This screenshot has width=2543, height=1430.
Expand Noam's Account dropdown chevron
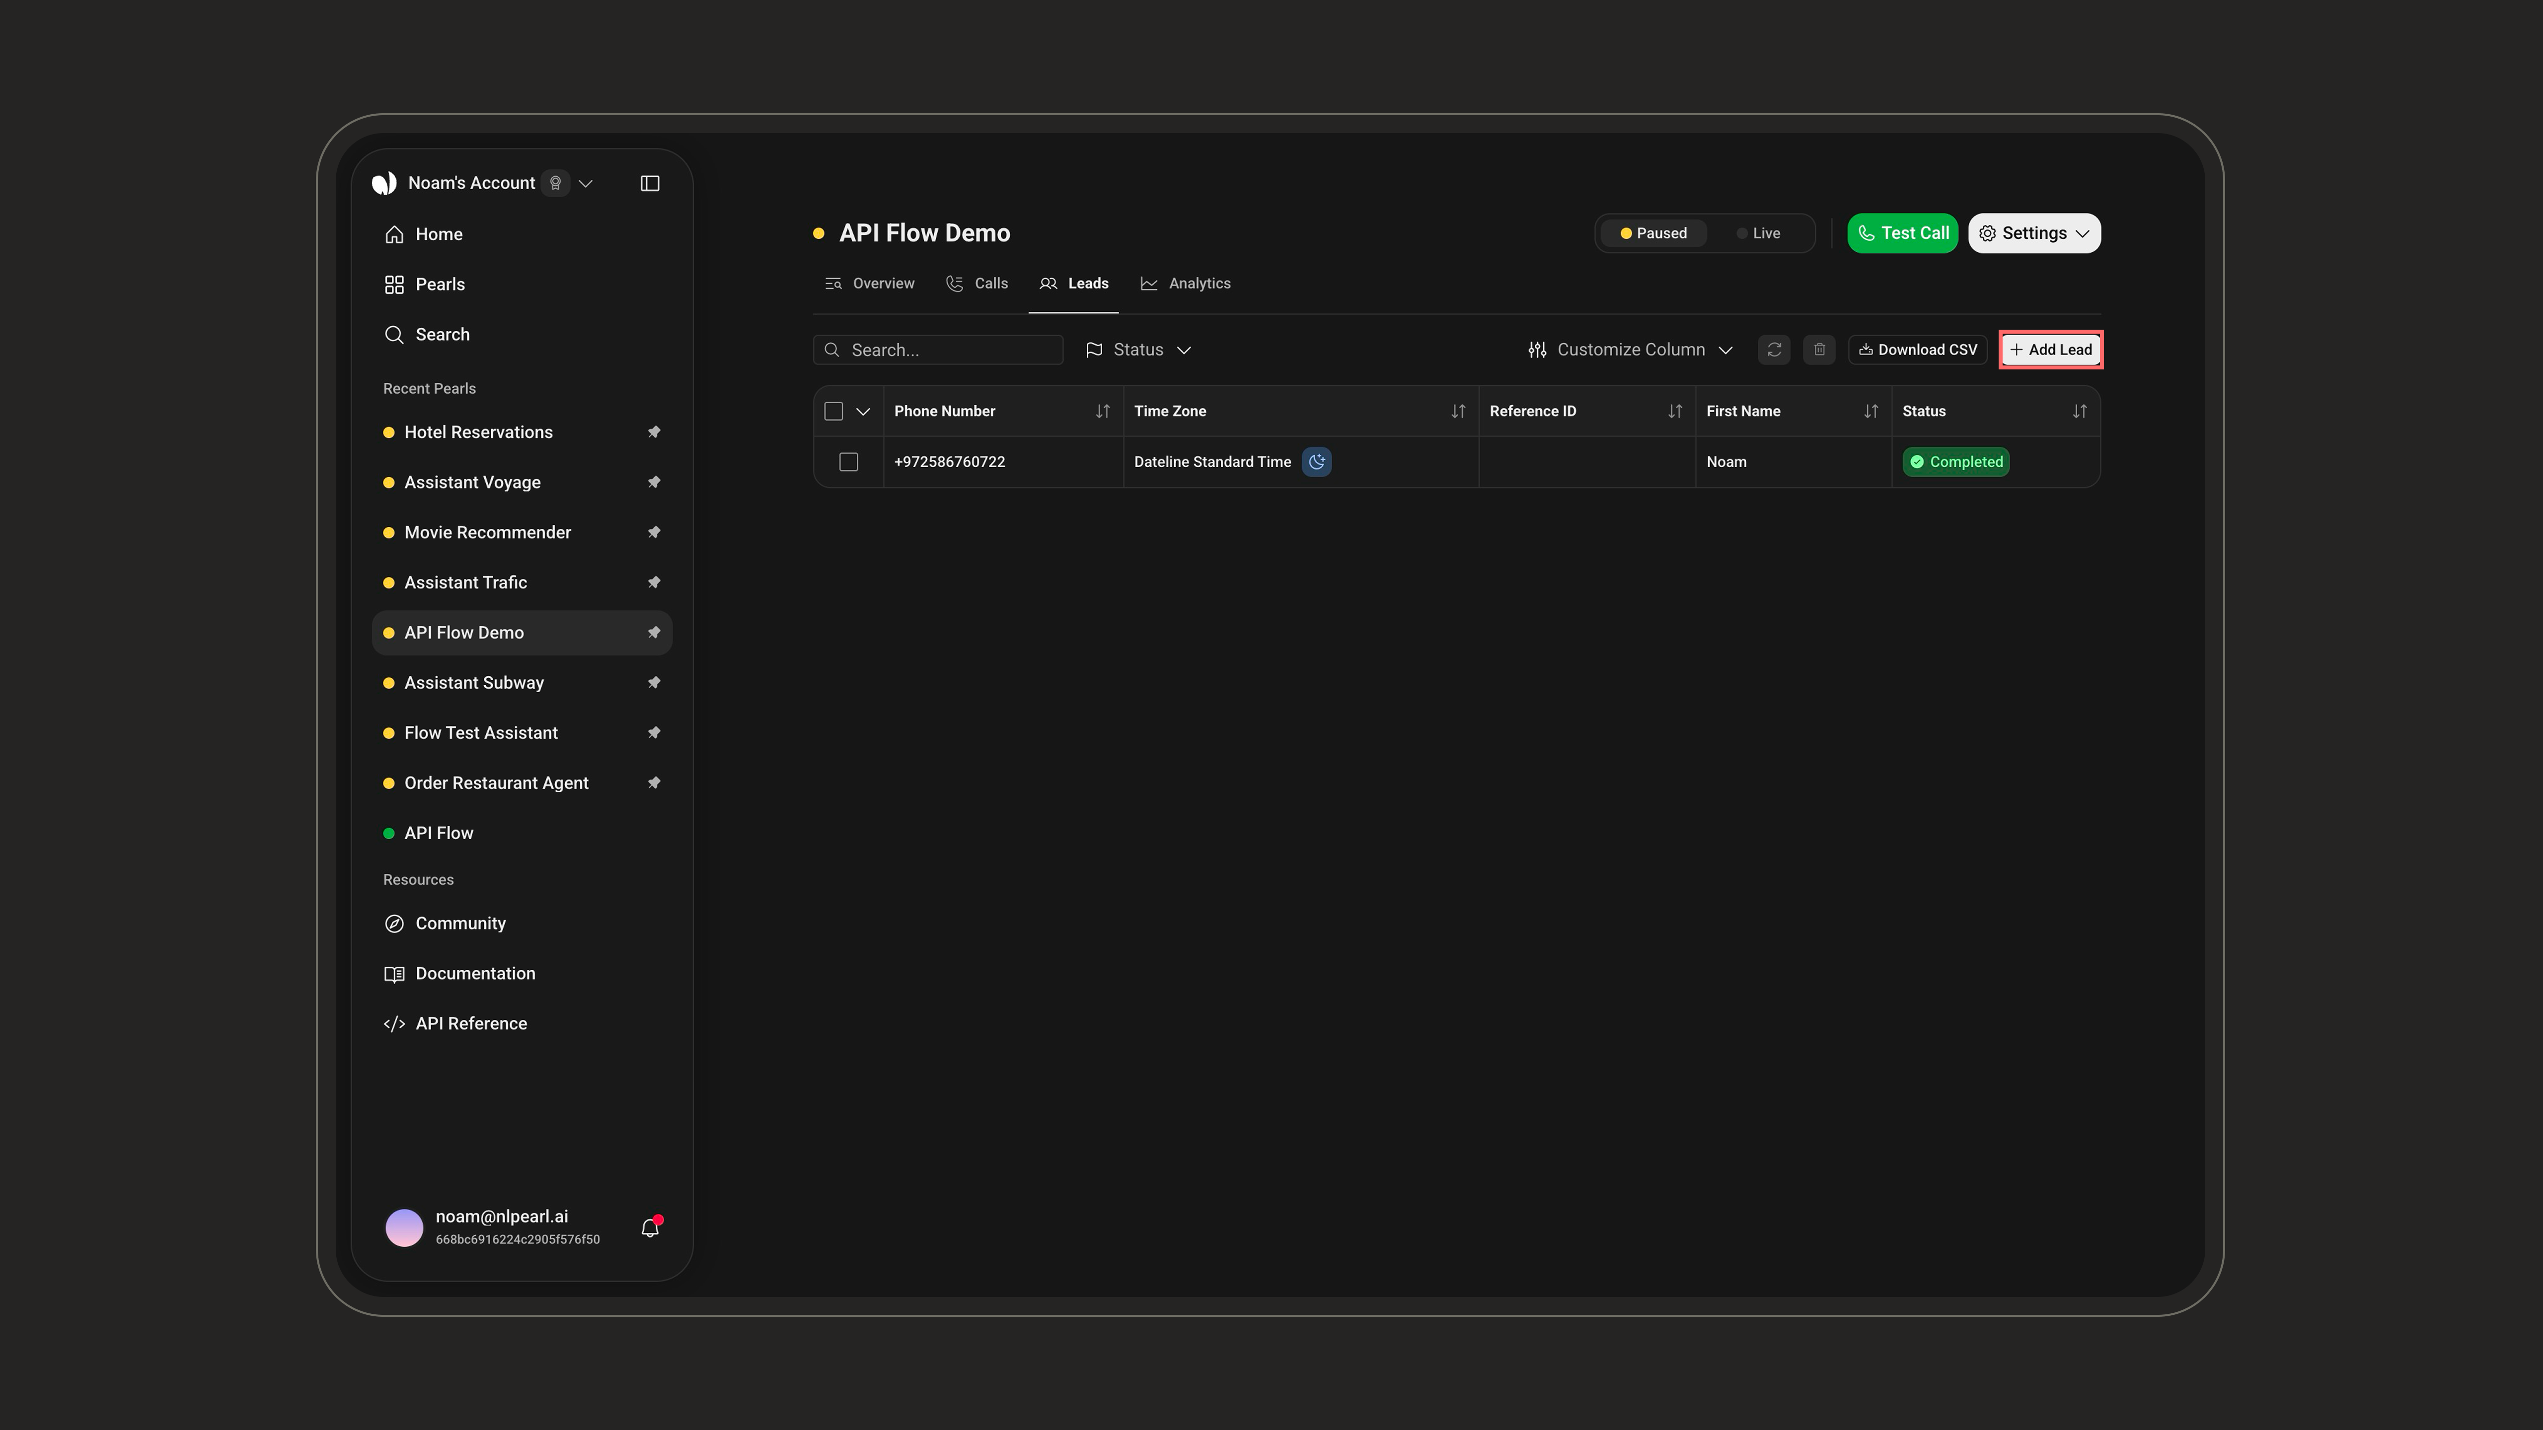pos(586,184)
